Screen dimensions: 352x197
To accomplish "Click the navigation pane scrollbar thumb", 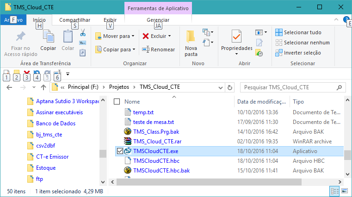I will point(103,154).
